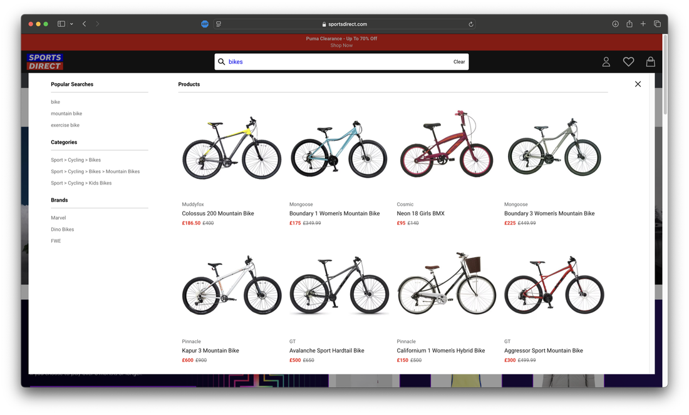Open the Sports Direct home logo

click(x=45, y=62)
